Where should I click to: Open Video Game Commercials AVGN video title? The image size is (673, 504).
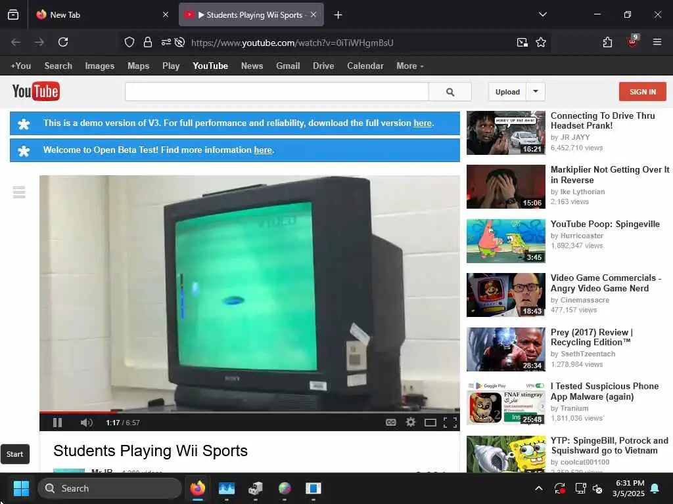[605, 283]
